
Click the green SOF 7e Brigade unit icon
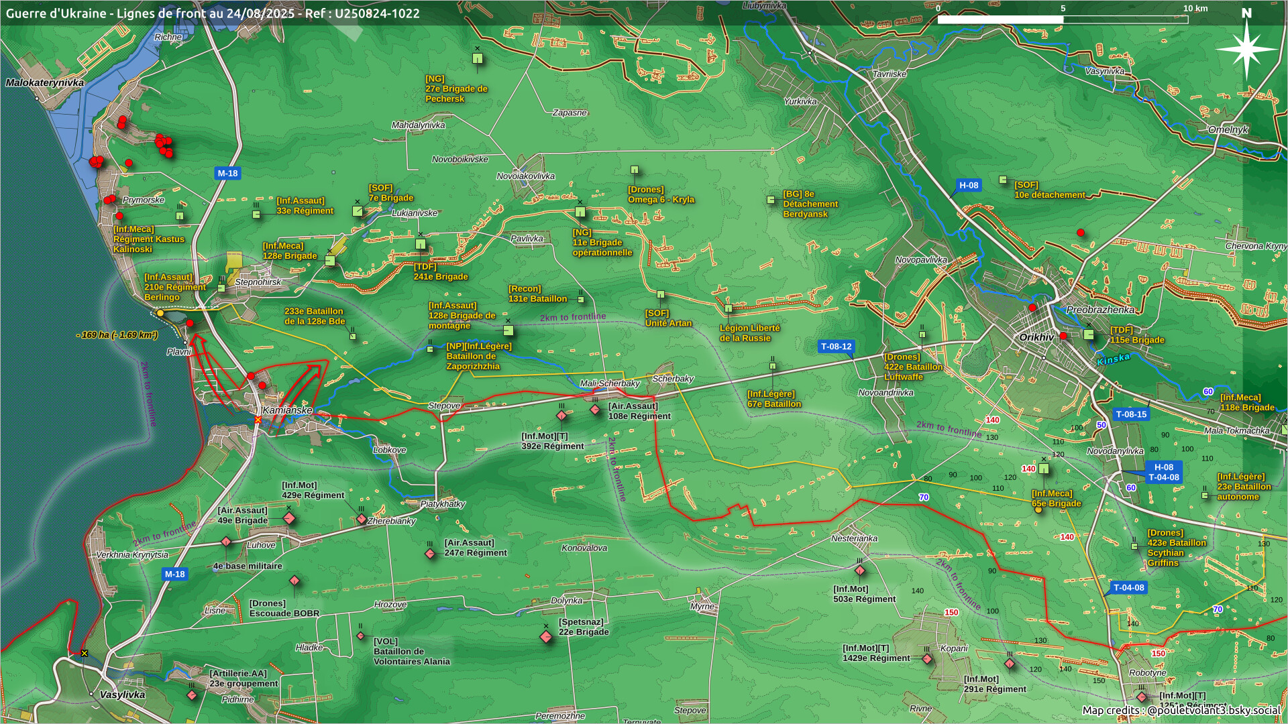pyautogui.click(x=358, y=211)
